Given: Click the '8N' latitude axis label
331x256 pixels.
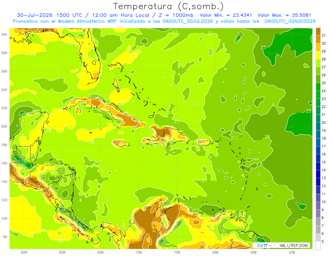Looking at the screenshot, I should [x=6, y=237].
